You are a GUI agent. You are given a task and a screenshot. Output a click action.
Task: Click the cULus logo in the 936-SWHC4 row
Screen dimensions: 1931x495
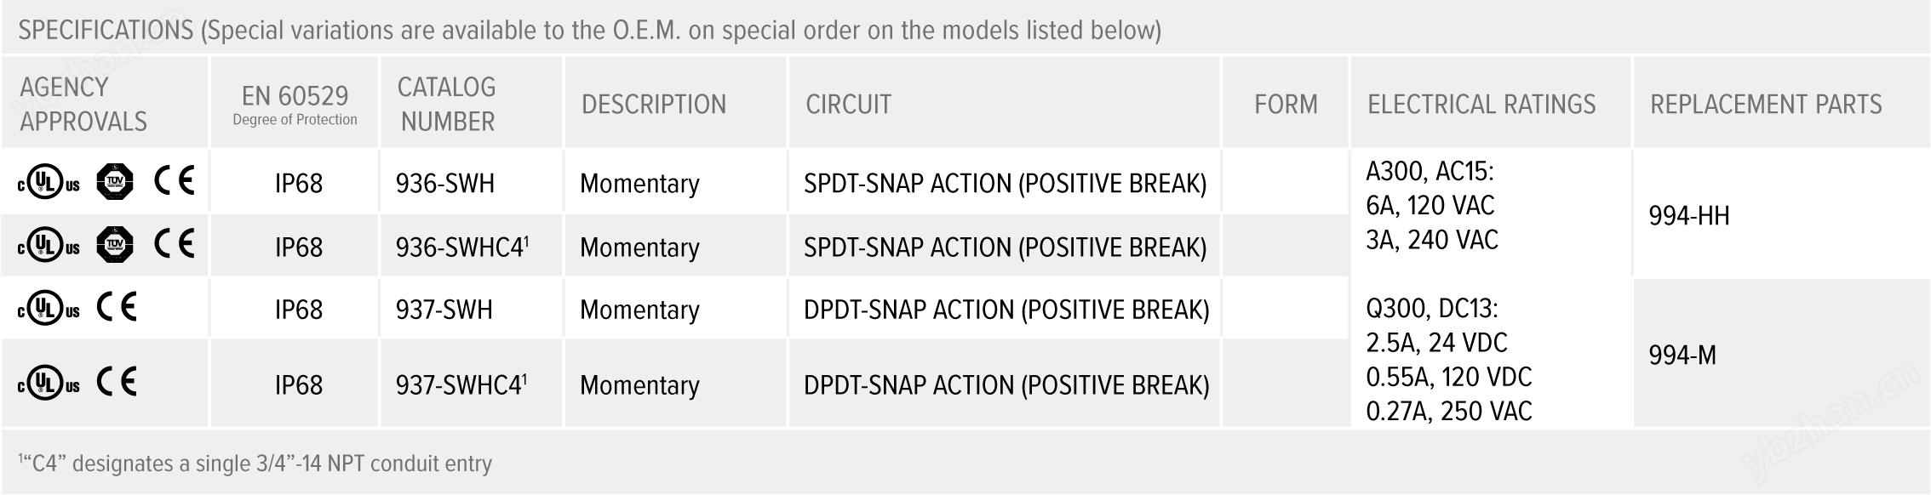(x=49, y=247)
